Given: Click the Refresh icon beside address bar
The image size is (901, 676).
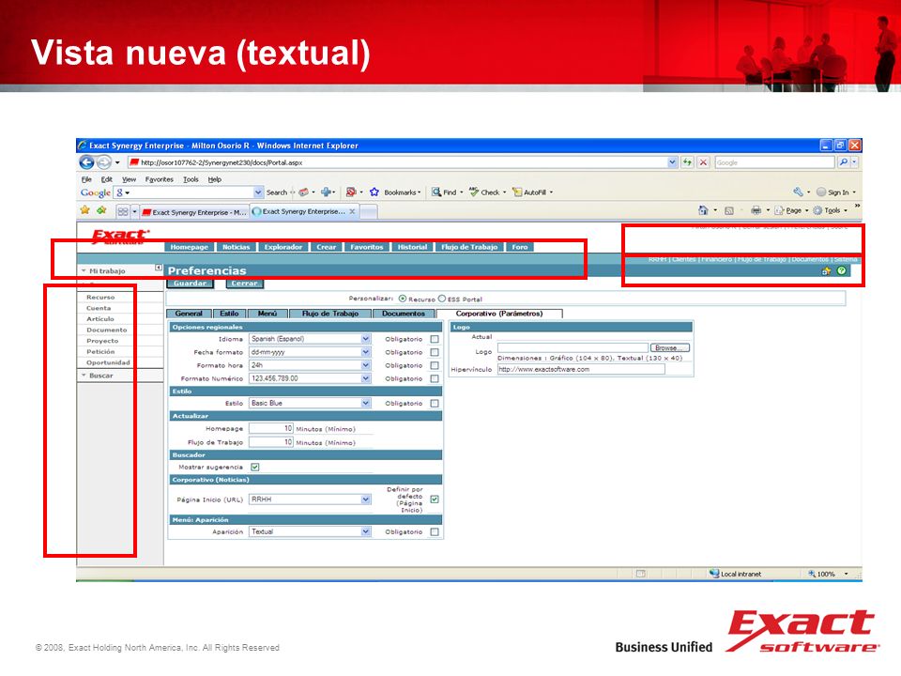Looking at the screenshot, I should pyautogui.click(x=687, y=162).
